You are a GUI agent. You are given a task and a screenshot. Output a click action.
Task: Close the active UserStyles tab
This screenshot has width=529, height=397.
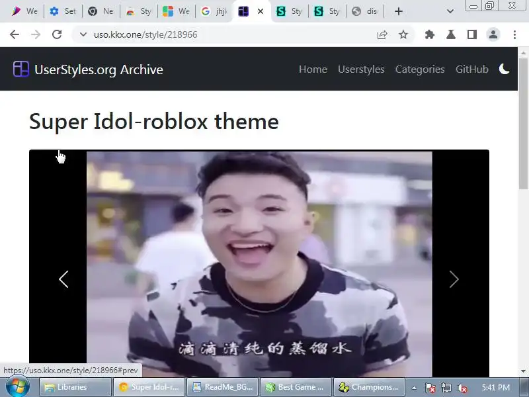click(260, 11)
